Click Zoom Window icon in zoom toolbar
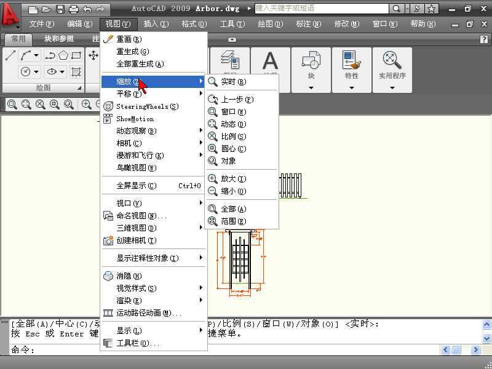Viewport: 492px width, 369px height. point(12,104)
